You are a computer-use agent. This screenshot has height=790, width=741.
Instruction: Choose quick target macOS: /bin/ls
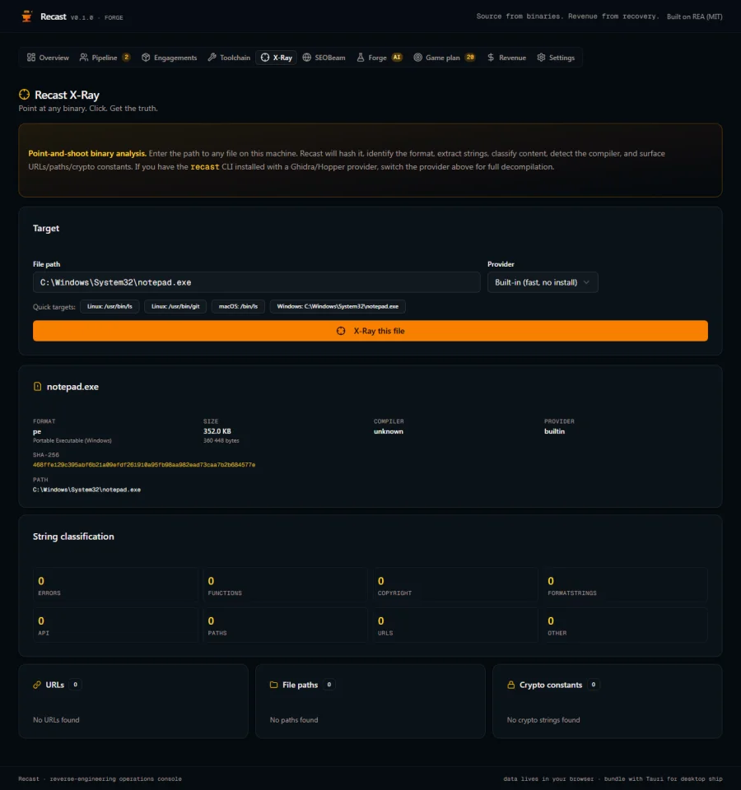point(238,306)
